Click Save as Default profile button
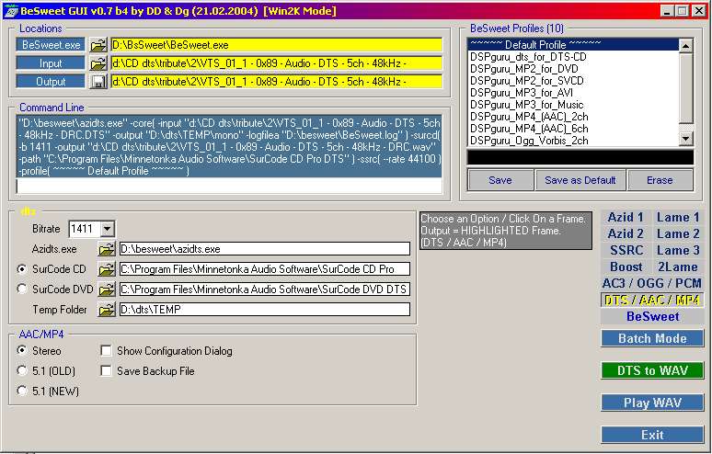The height and width of the screenshot is (454, 712). (x=580, y=180)
